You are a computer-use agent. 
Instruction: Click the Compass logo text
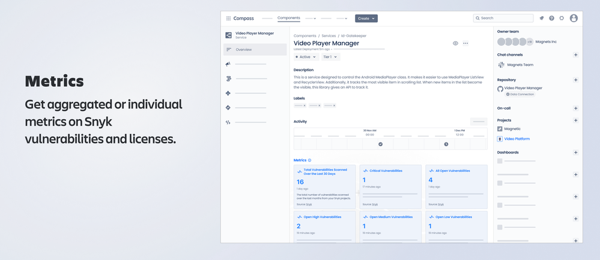(x=243, y=19)
